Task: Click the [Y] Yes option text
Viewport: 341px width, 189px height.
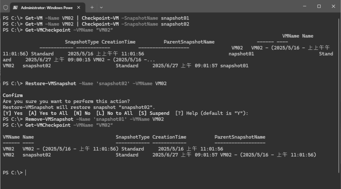Action: coord(13,113)
